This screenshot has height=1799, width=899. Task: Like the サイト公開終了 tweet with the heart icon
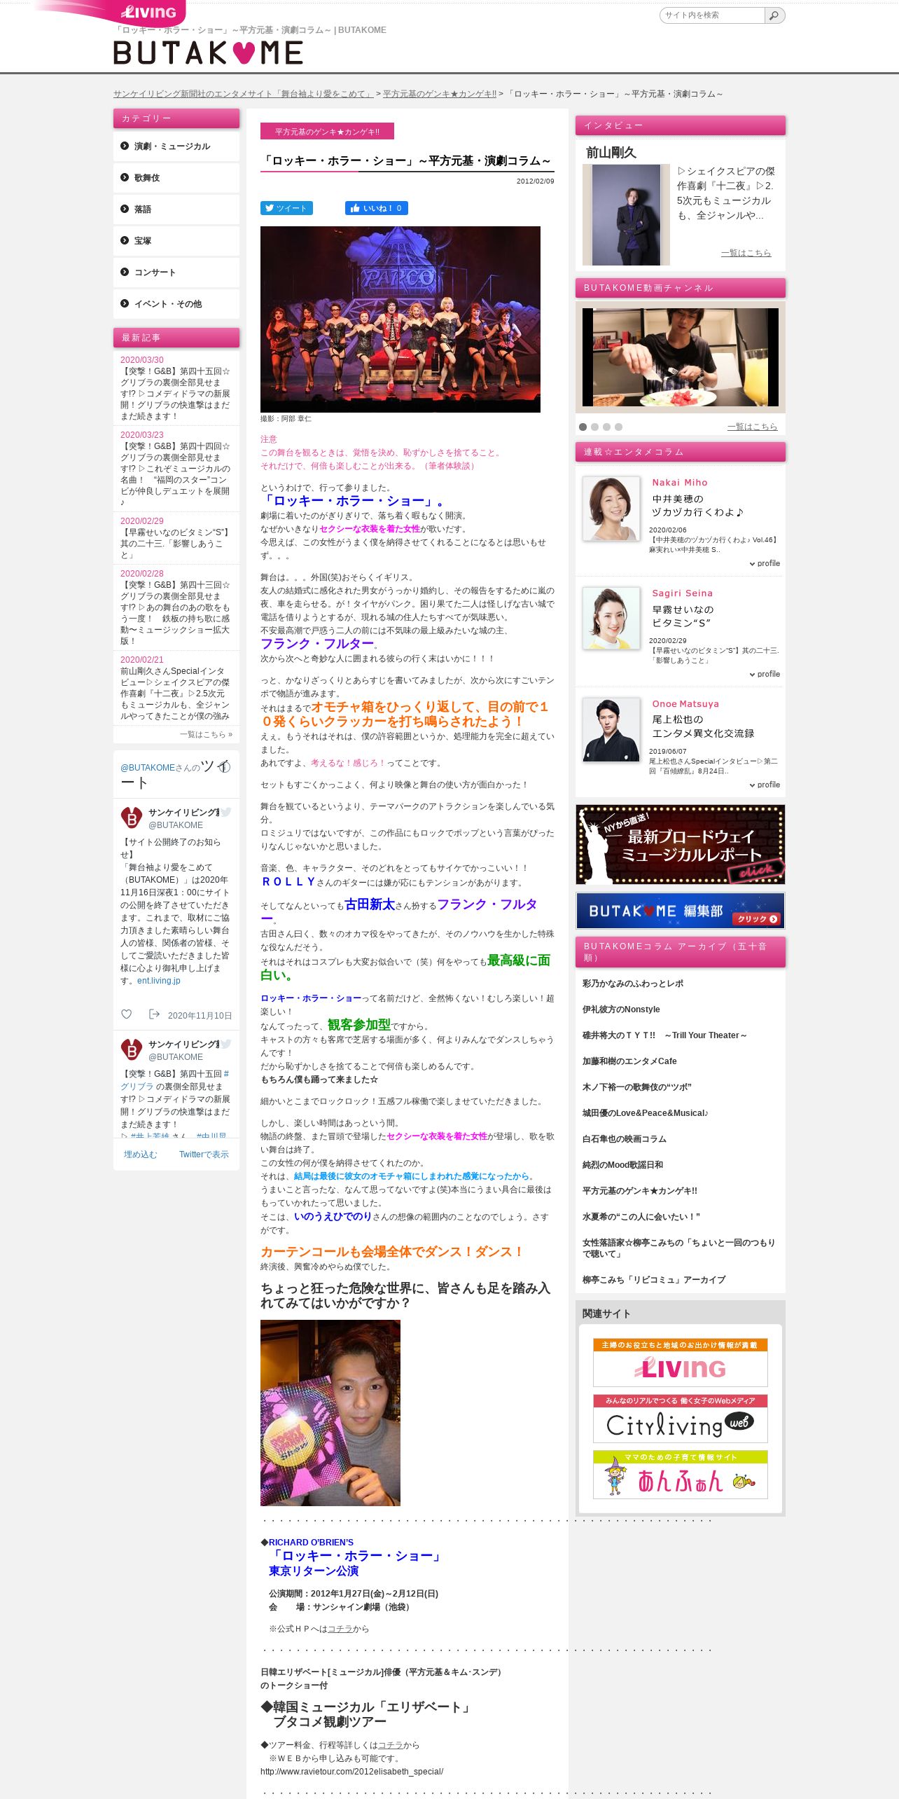pyautogui.click(x=127, y=1014)
